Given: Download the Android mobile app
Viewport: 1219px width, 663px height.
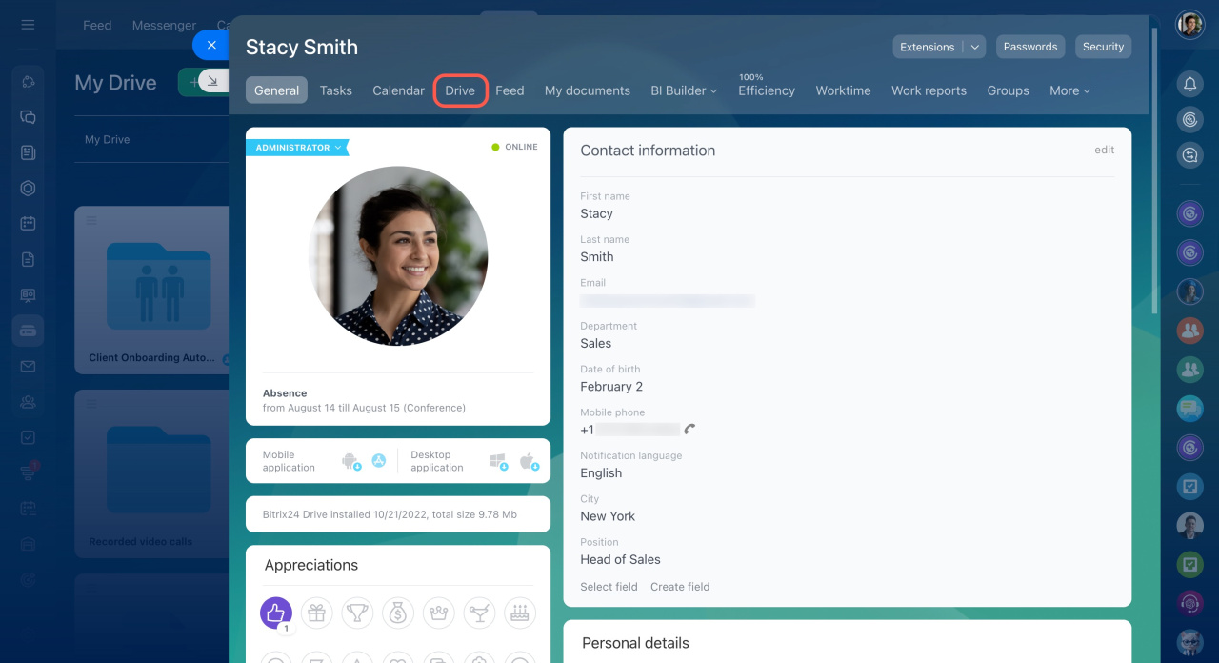Looking at the screenshot, I should 350,462.
